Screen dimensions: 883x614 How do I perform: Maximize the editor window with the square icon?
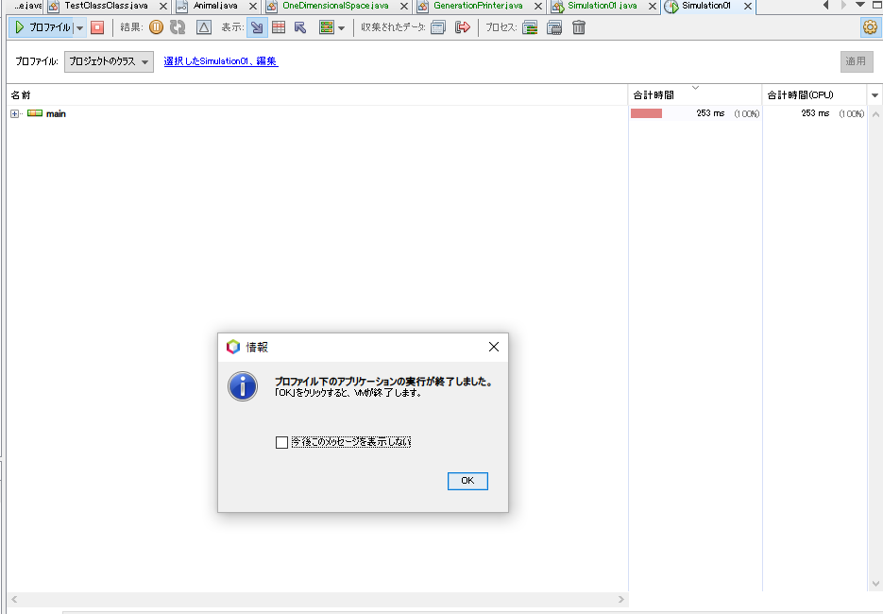click(x=876, y=5)
